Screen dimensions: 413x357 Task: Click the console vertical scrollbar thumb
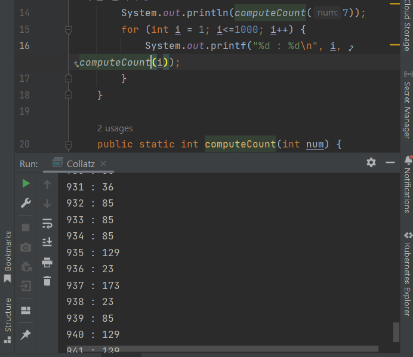396,332
